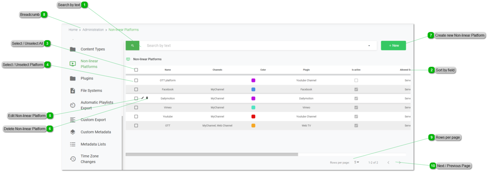Check the Is active box for OTT platform
The width and height of the screenshot is (488, 172).
pos(356,80)
